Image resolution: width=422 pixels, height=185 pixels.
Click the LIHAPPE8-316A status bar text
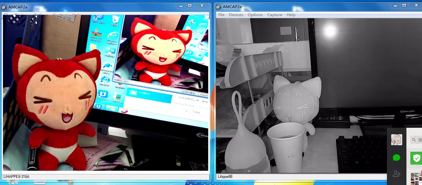point(17,177)
